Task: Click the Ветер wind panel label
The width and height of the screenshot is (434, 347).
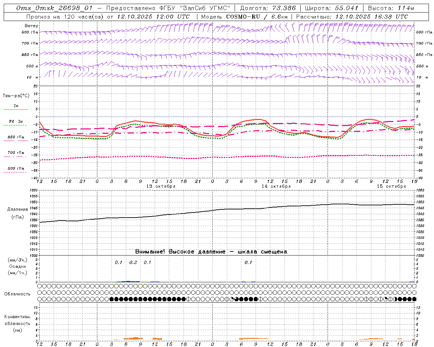Action: click(32, 26)
